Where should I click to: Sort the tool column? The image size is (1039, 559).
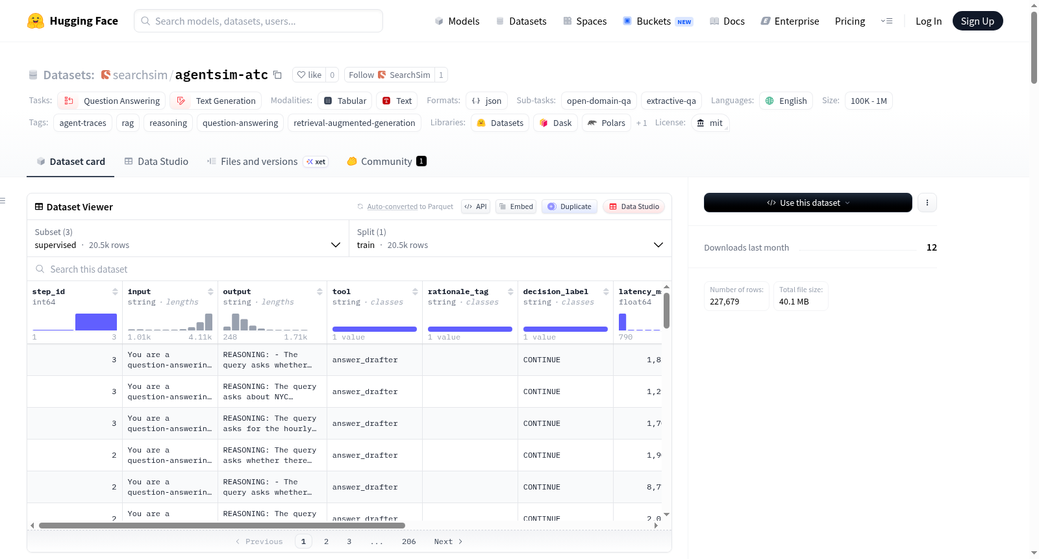tap(415, 292)
